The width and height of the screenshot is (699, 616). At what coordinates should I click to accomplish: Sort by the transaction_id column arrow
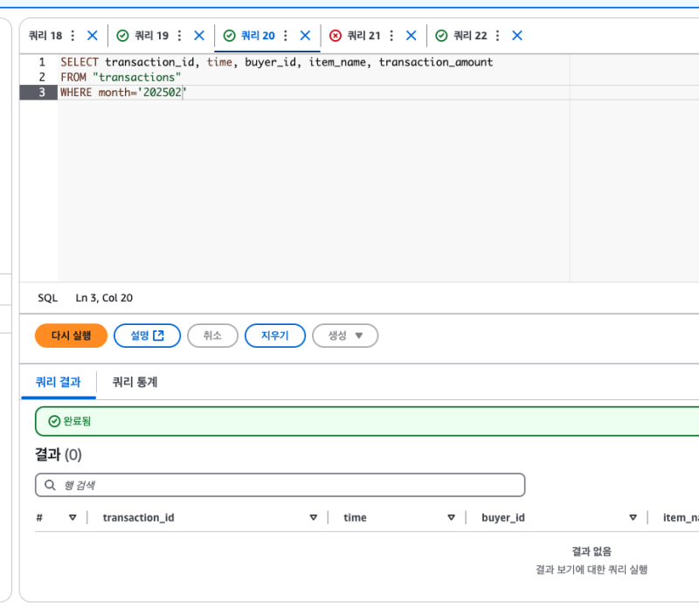pyautogui.click(x=313, y=518)
